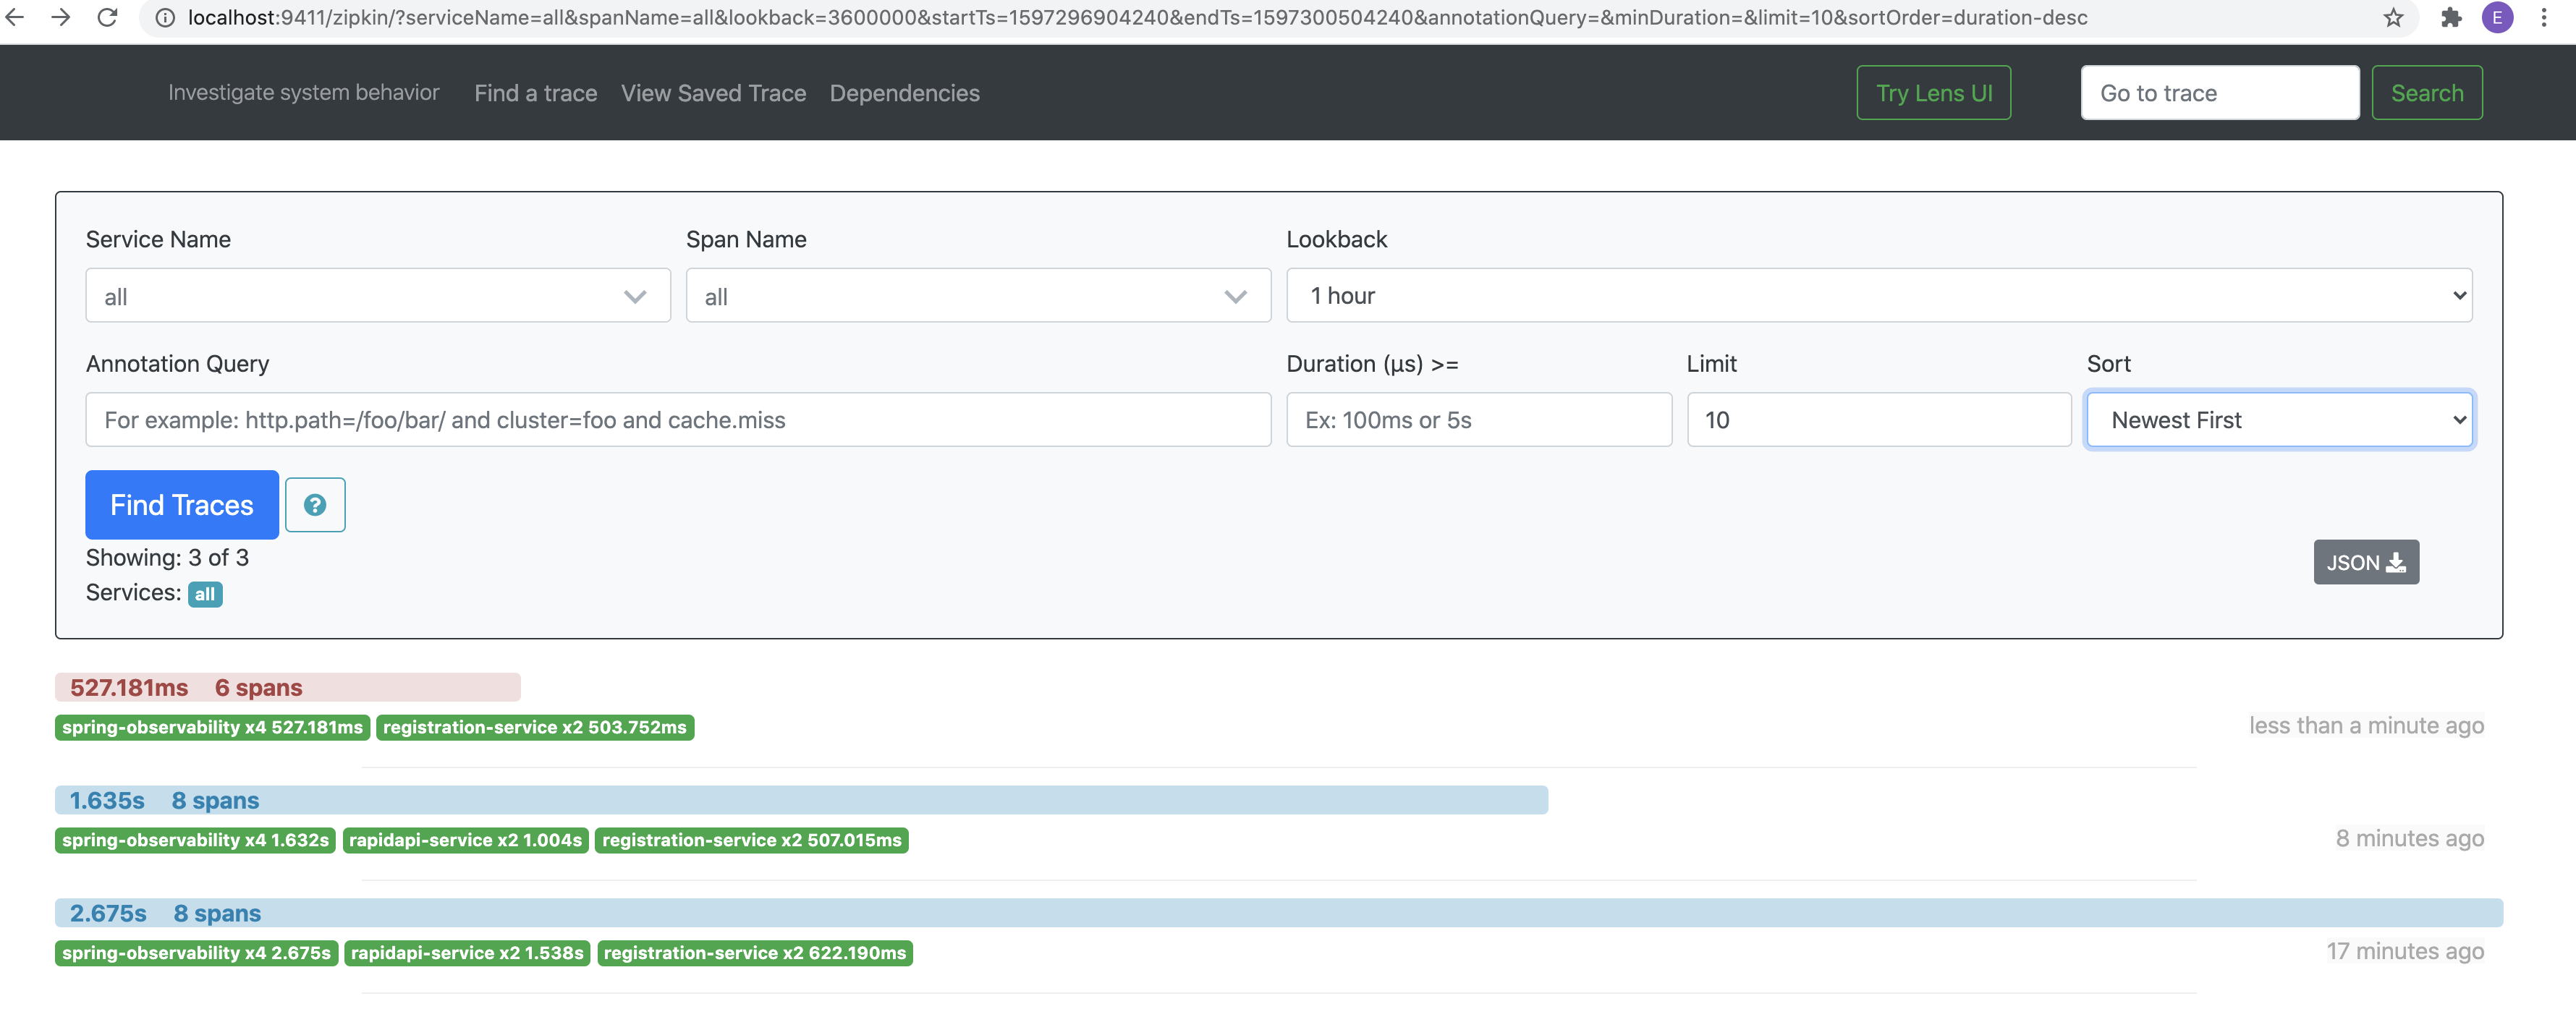Click the Try Lens UI button
Viewport: 2576px width, 1030px height.
[x=1933, y=93]
